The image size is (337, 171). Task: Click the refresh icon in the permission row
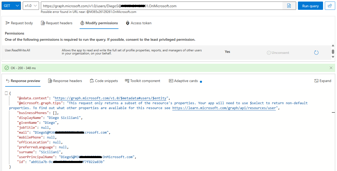[316, 53]
